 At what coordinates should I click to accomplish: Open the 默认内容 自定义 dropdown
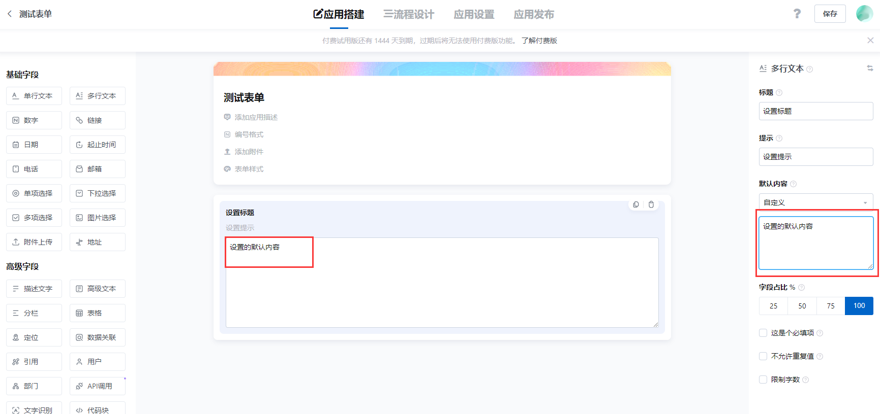pyautogui.click(x=816, y=202)
